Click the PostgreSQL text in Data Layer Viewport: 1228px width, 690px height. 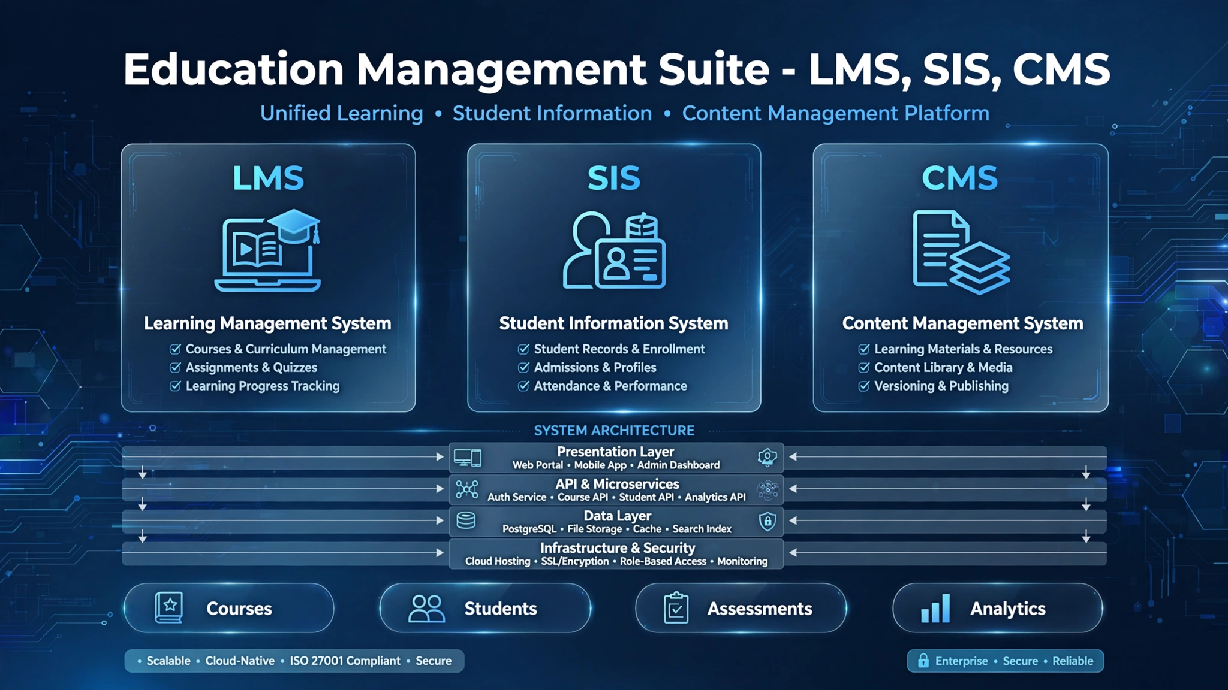pyautogui.click(x=529, y=529)
